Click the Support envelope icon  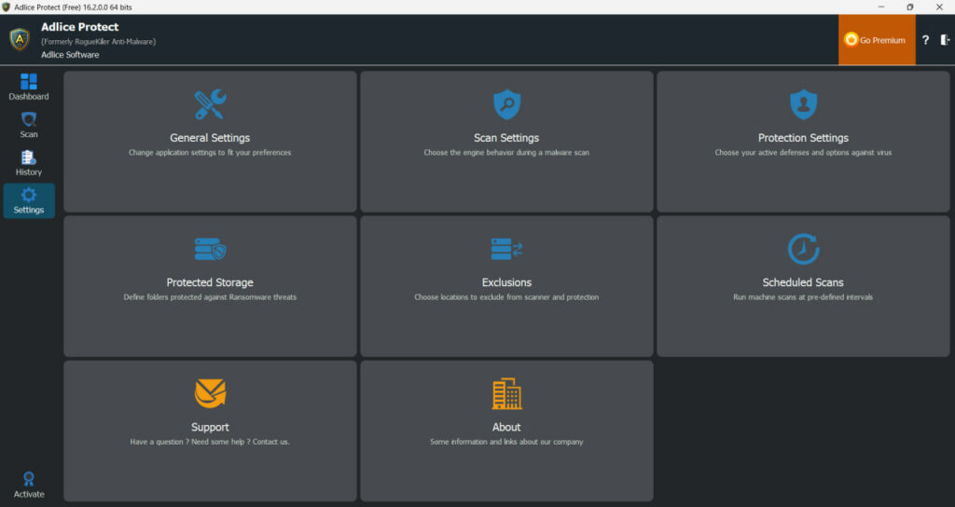pyautogui.click(x=210, y=393)
